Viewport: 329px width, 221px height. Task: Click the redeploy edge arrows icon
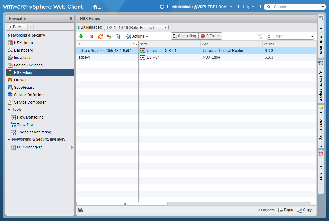click(109, 37)
